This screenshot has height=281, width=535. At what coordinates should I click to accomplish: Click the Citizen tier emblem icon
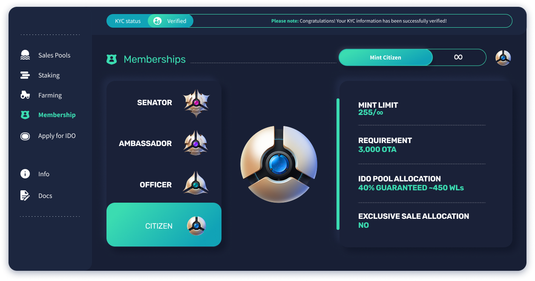tap(196, 226)
